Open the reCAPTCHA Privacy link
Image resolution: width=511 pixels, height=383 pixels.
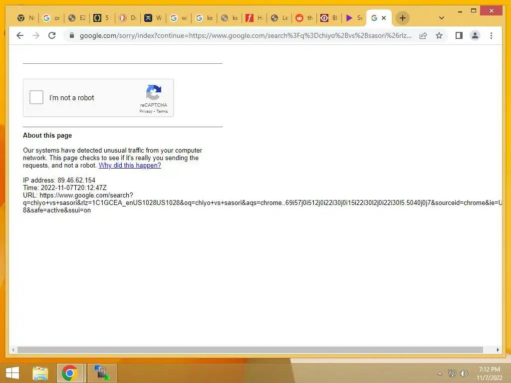pos(146,111)
